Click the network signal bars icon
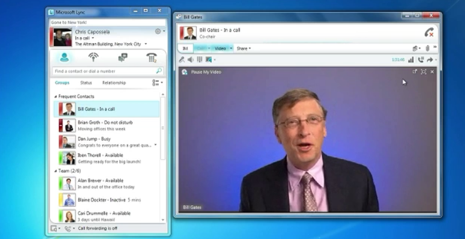Image resolution: width=465 pixels, height=239 pixels. coord(411,60)
